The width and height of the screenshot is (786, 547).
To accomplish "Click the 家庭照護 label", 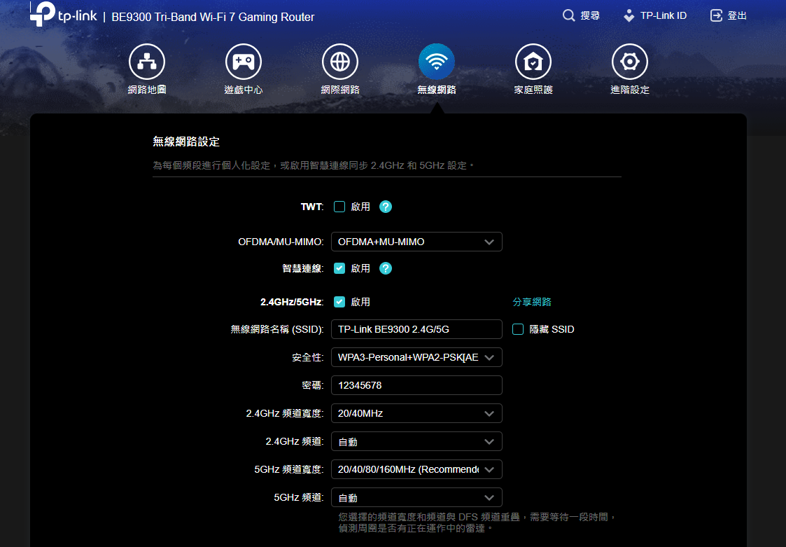I will coord(533,90).
